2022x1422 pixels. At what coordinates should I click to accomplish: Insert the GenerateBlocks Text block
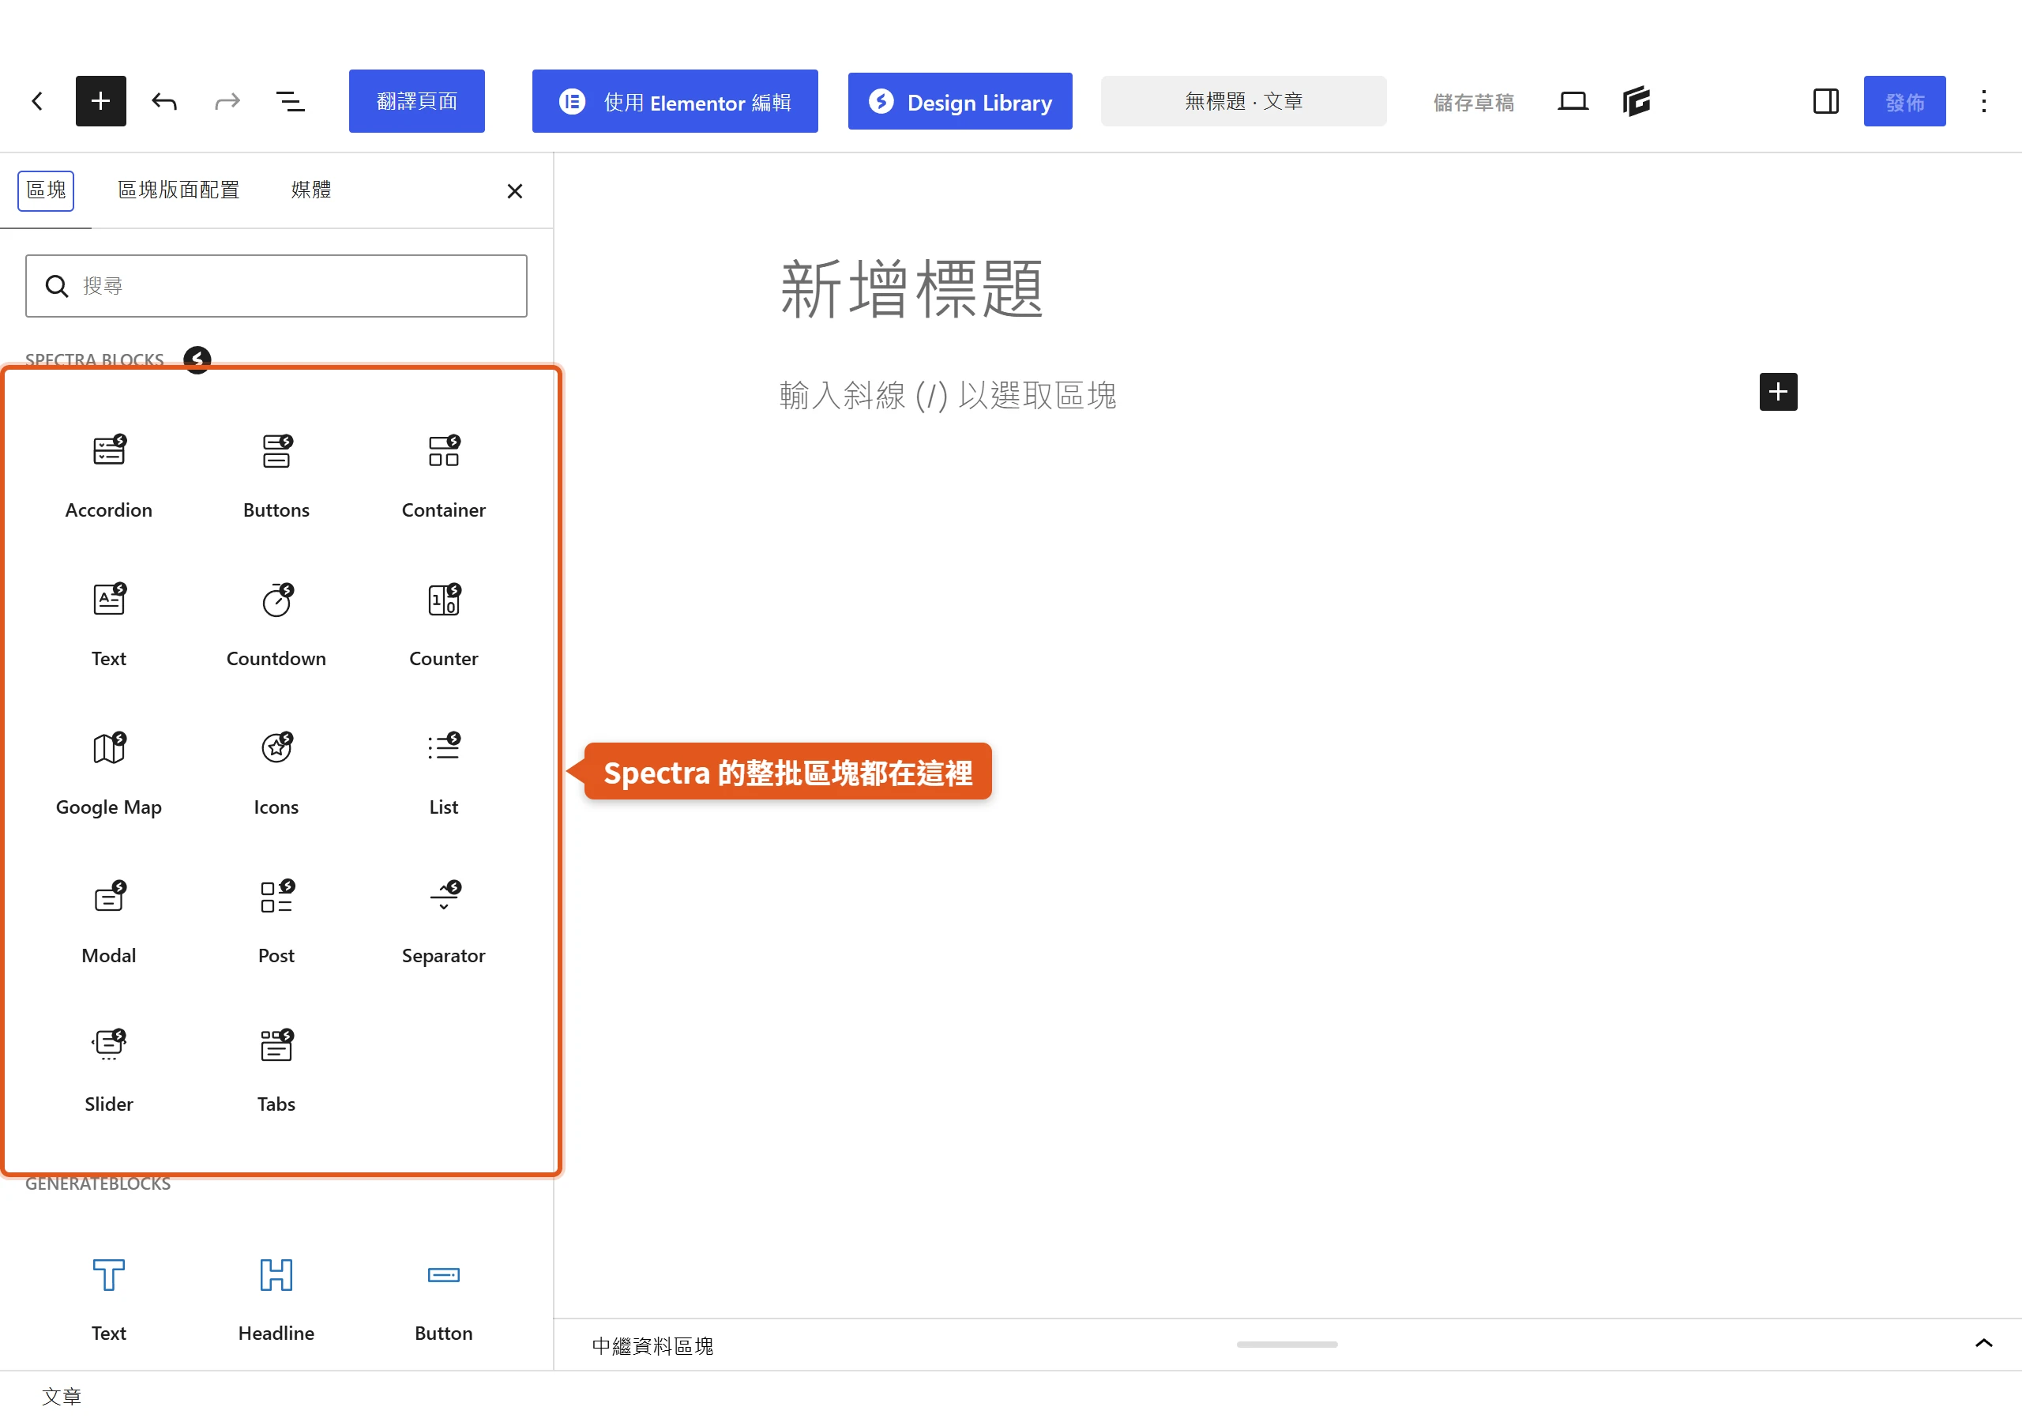coord(108,1300)
